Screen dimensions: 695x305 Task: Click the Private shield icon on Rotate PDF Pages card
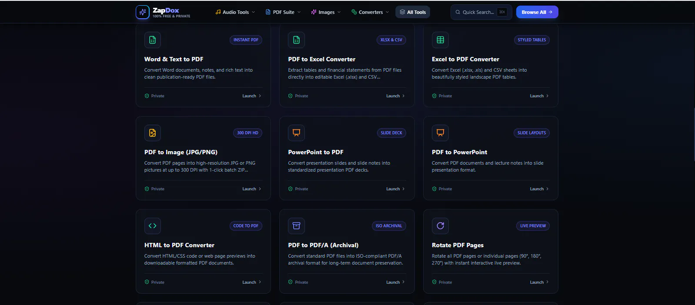point(434,282)
